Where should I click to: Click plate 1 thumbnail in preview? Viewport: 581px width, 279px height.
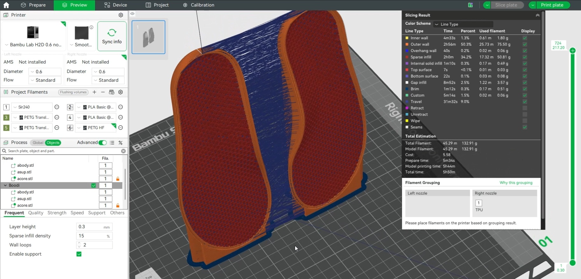pos(148,37)
